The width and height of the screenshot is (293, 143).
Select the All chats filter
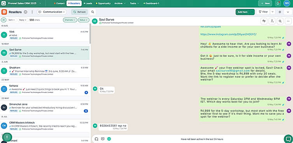point(4,20)
